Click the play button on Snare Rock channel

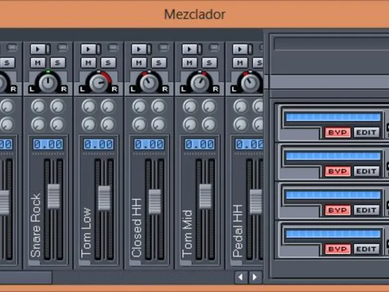point(38,49)
